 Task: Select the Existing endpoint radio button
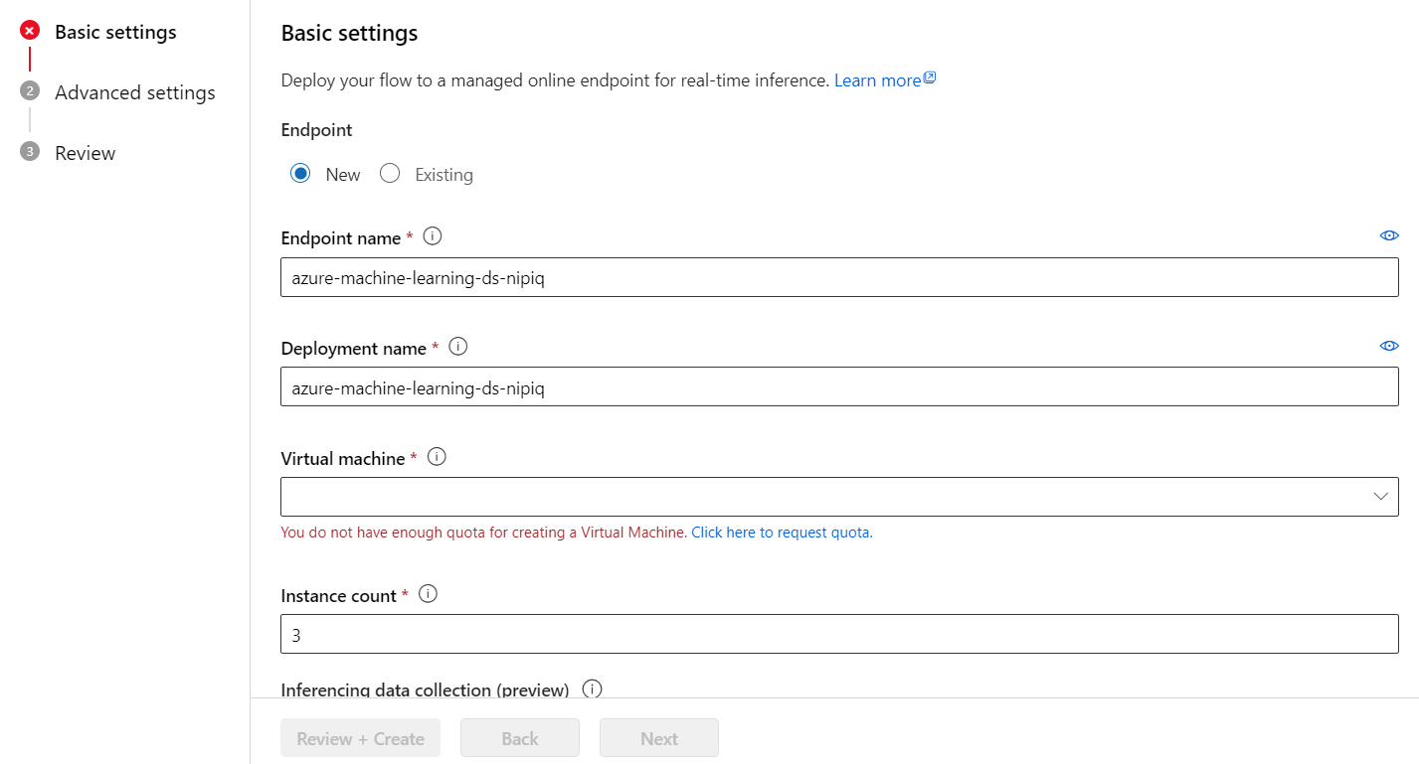[x=389, y=173]
